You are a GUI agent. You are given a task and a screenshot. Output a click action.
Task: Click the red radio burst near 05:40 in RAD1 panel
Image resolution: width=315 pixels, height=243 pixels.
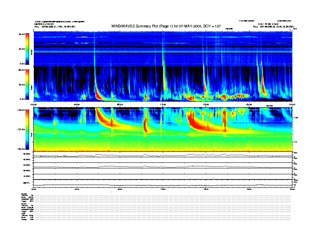tap(98, 94)
